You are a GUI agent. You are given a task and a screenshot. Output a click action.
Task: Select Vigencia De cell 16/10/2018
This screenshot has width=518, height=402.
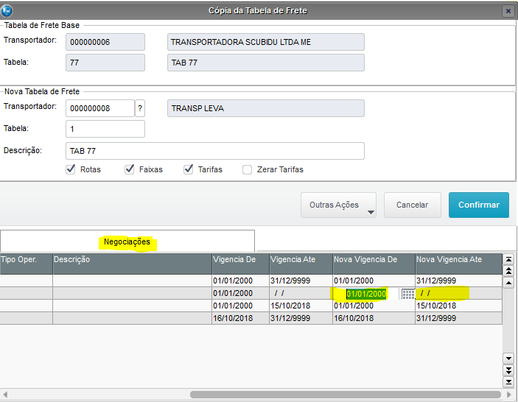tap(240, 318)
